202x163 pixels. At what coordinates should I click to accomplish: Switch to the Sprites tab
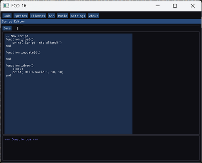(21, 16)
